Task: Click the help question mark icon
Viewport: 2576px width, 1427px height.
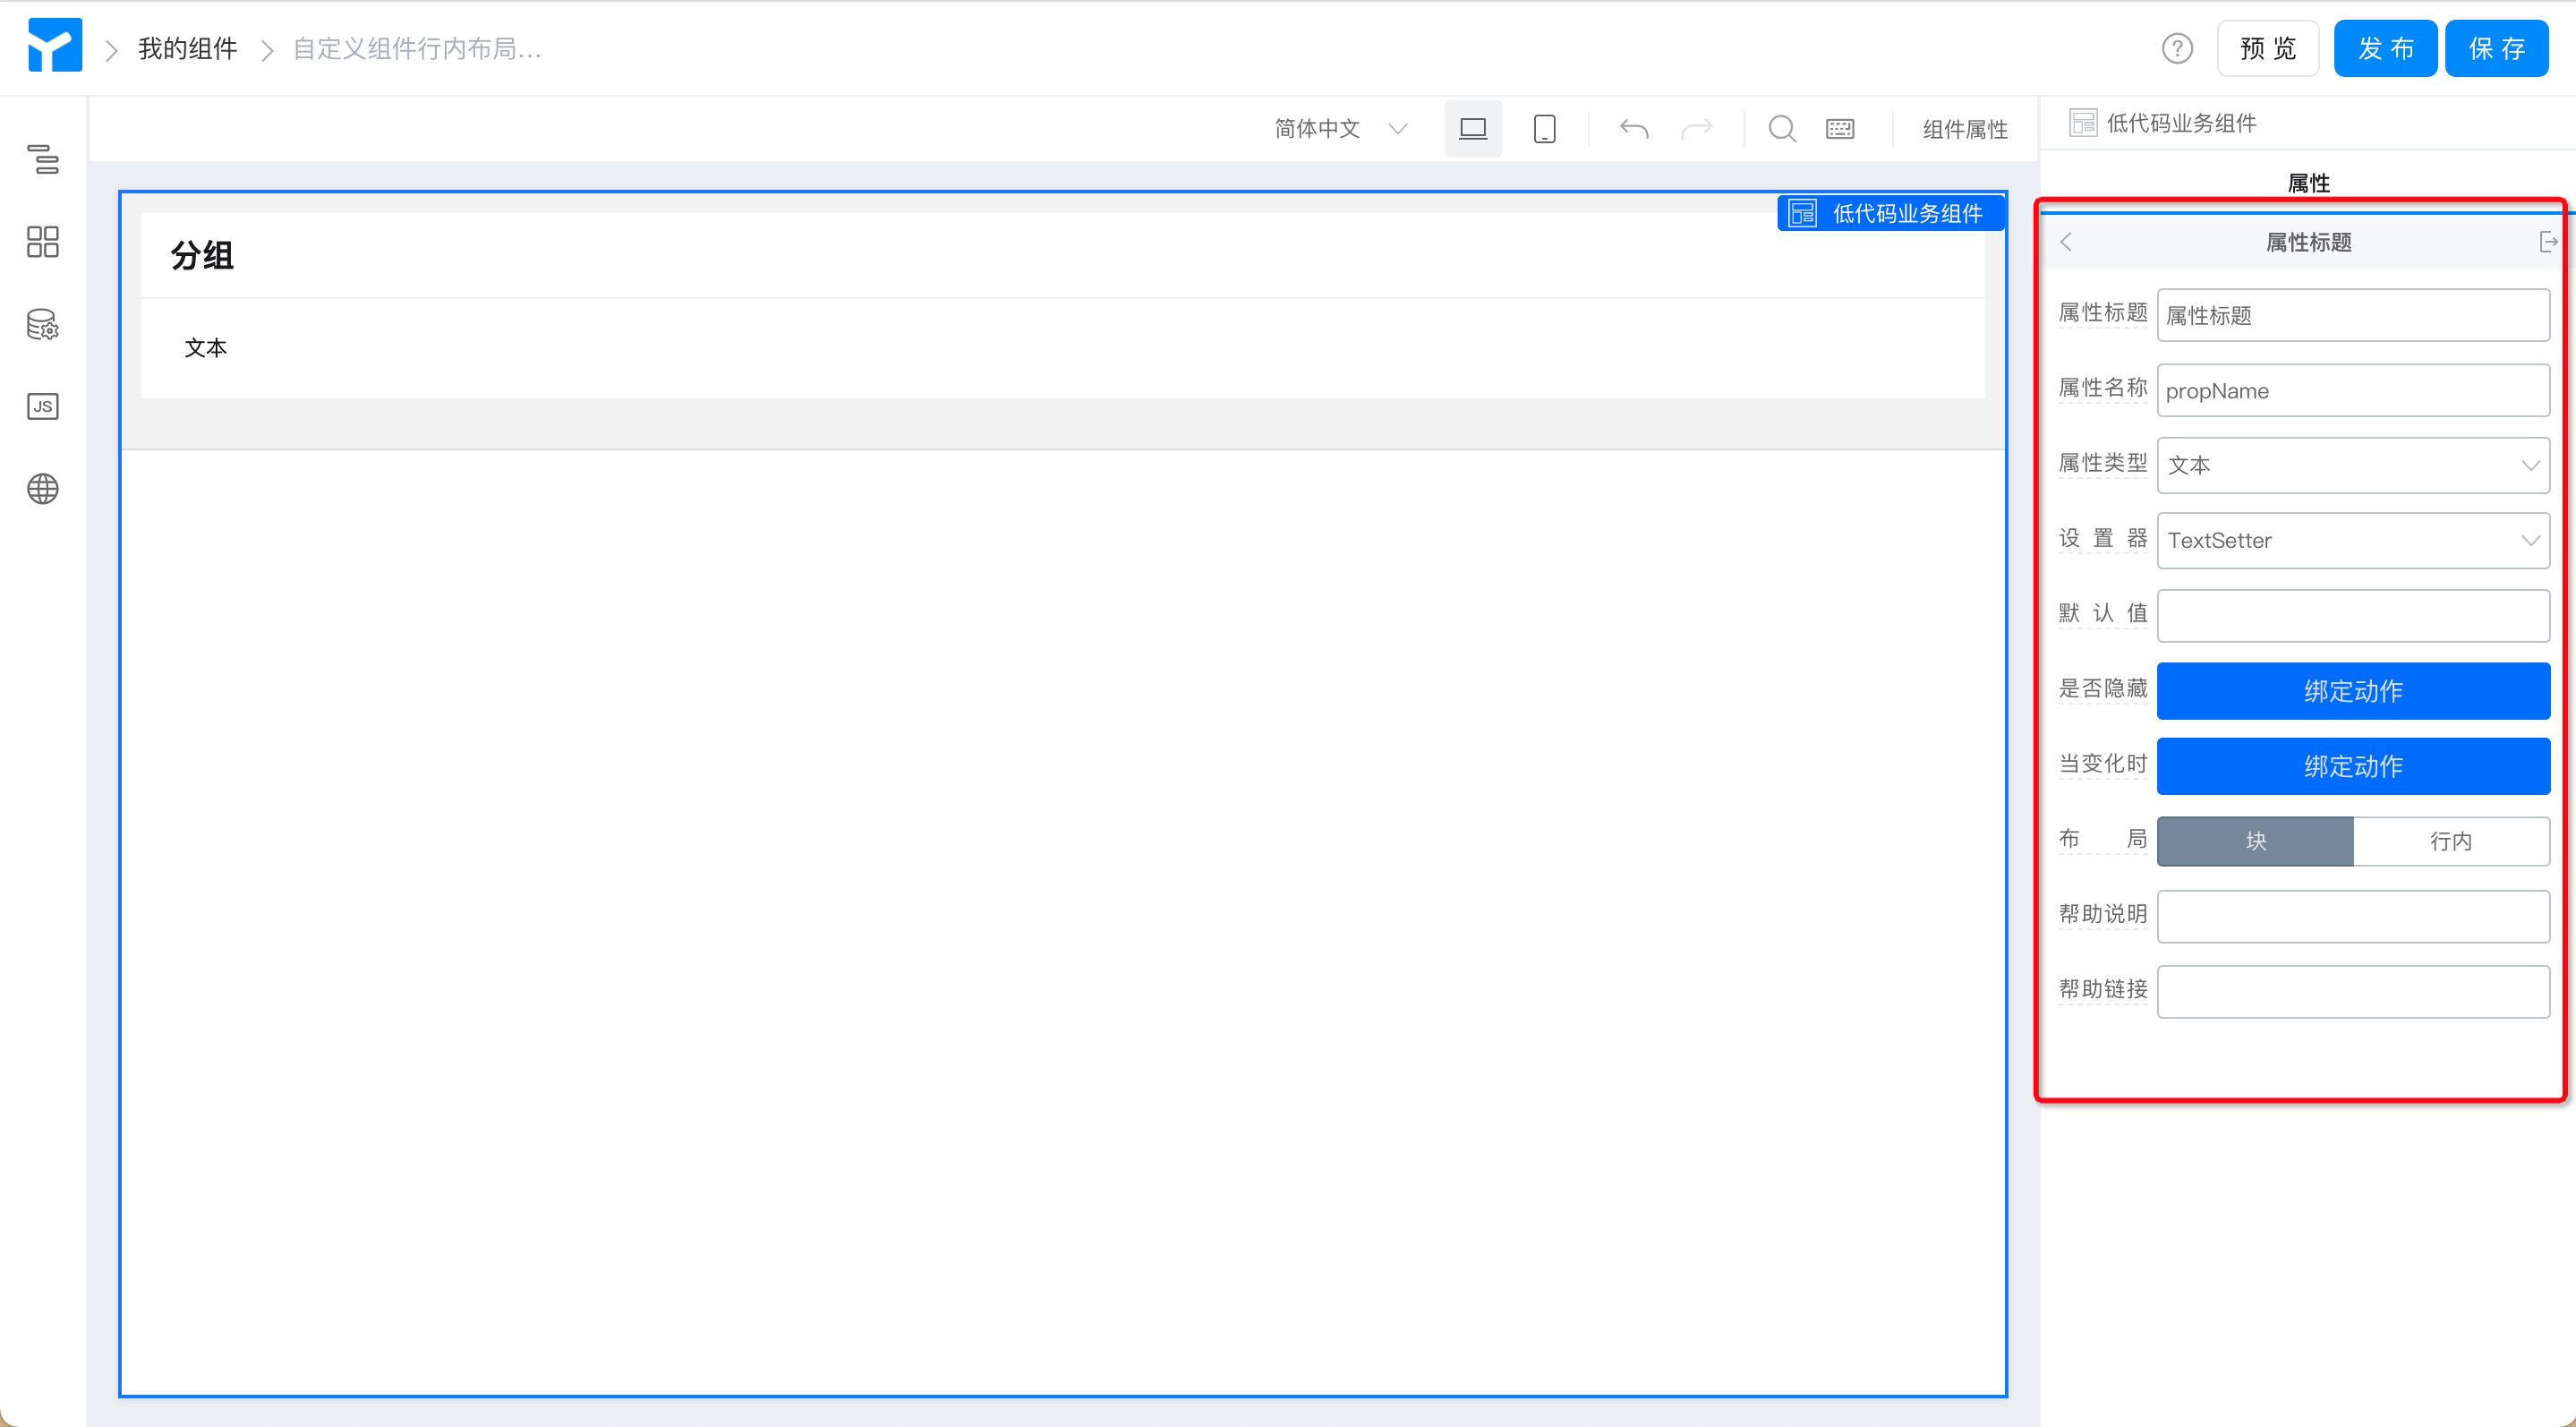Action: (2177, 48)
